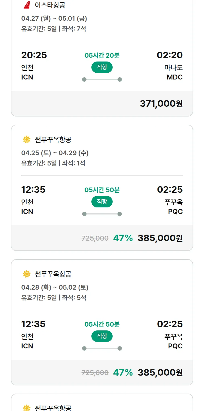Tap the 직항 badge on the 마나도 flight

102,67
